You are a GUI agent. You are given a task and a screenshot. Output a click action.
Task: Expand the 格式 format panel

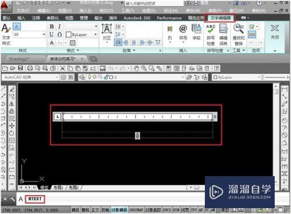[73, 50]
